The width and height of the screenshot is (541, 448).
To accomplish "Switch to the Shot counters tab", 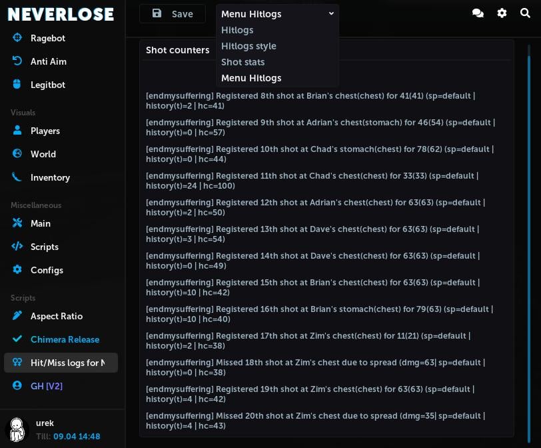I will tap(177, 49).
